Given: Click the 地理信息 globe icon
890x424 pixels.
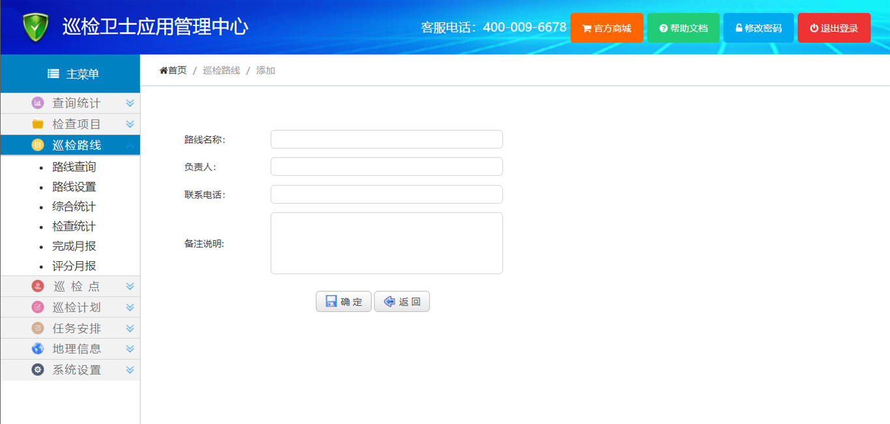Looking at the screenshot, I should point(38,348).
